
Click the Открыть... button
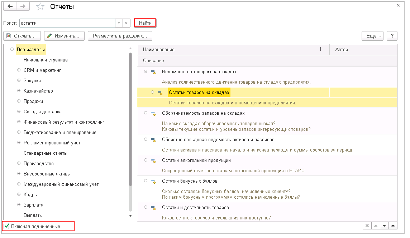coord(22,36)
